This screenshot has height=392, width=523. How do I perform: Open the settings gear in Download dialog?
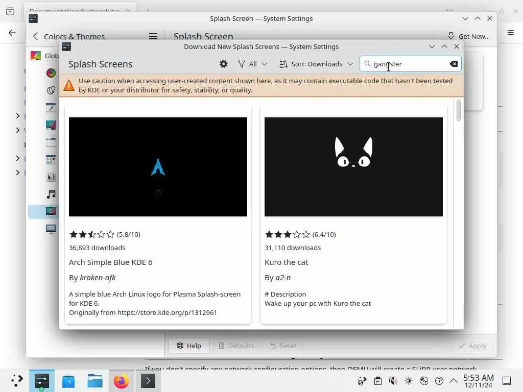pos(224,64)
